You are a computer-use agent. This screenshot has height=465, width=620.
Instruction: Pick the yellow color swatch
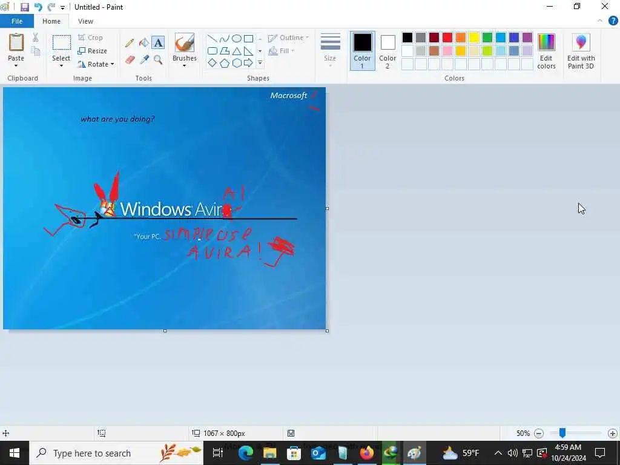(474, 38)
